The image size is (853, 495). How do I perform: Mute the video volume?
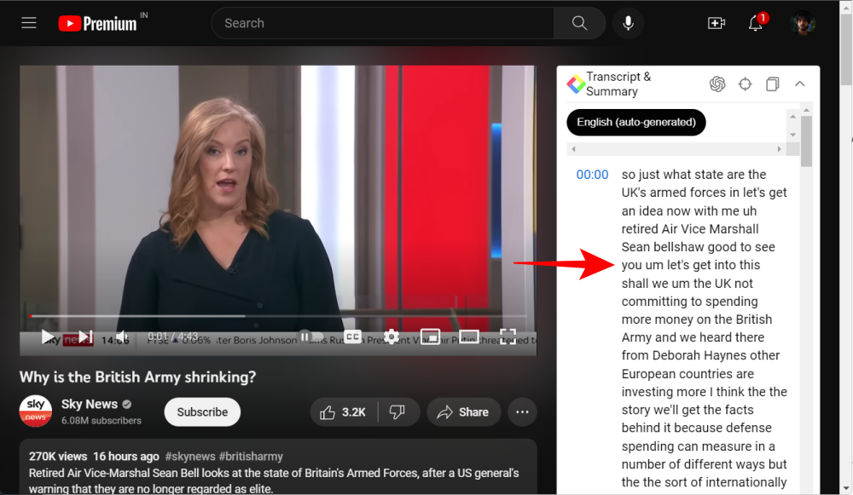pyautogui.click(x=122, y=337)
